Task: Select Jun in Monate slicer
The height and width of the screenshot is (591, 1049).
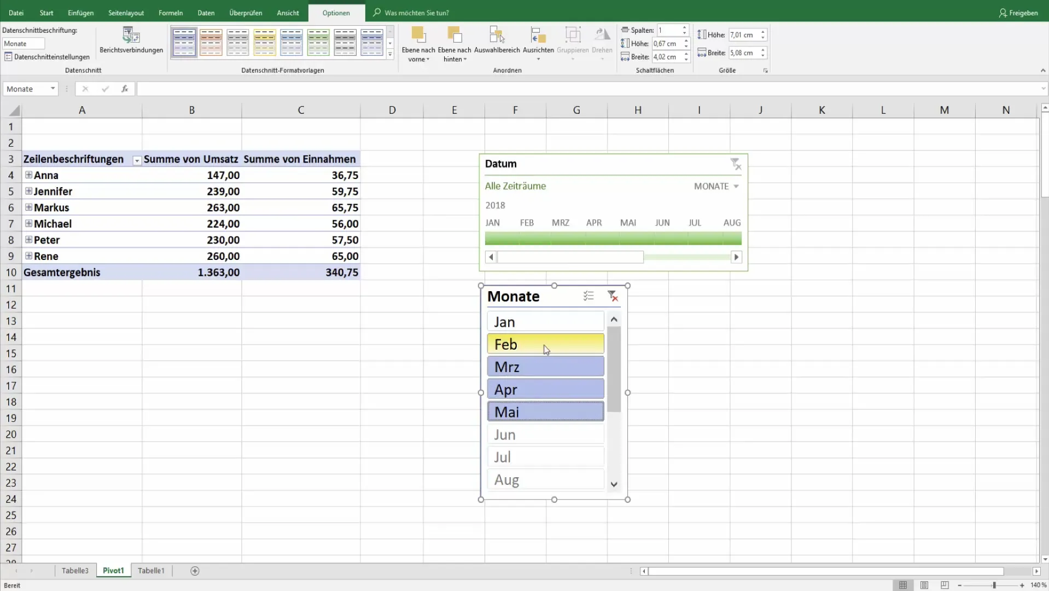Action: pyautogui.click(x=545, y=434)
